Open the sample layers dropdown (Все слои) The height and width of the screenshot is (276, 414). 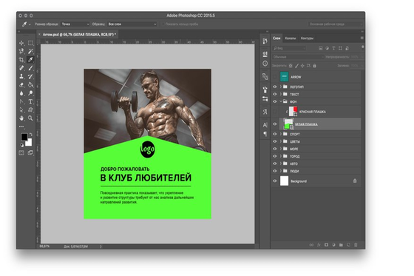pos(132,24)
